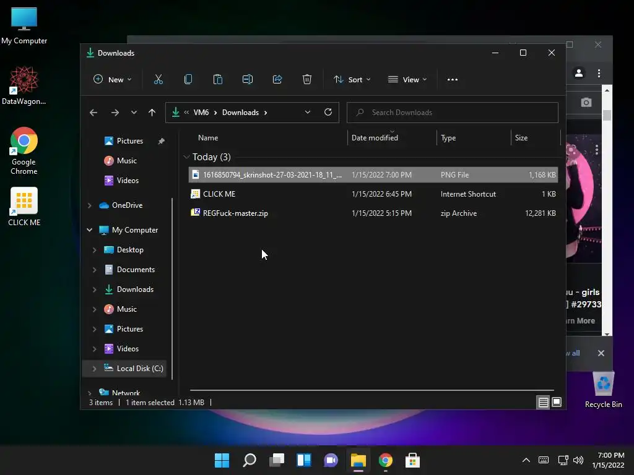Screen dimensions: 634x475
Task: Open Widgets from taskbar
Action: pos(304,460)
